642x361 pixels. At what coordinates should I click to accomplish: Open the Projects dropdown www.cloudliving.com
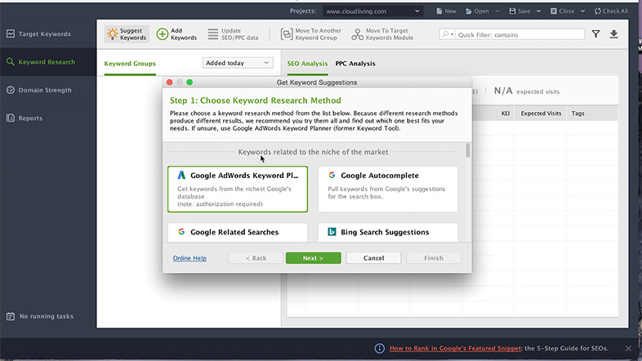pyautogui.click(x=372, y=11)
